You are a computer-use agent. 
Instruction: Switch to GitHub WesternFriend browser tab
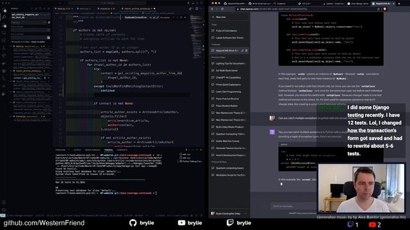(x=235, y=4)
